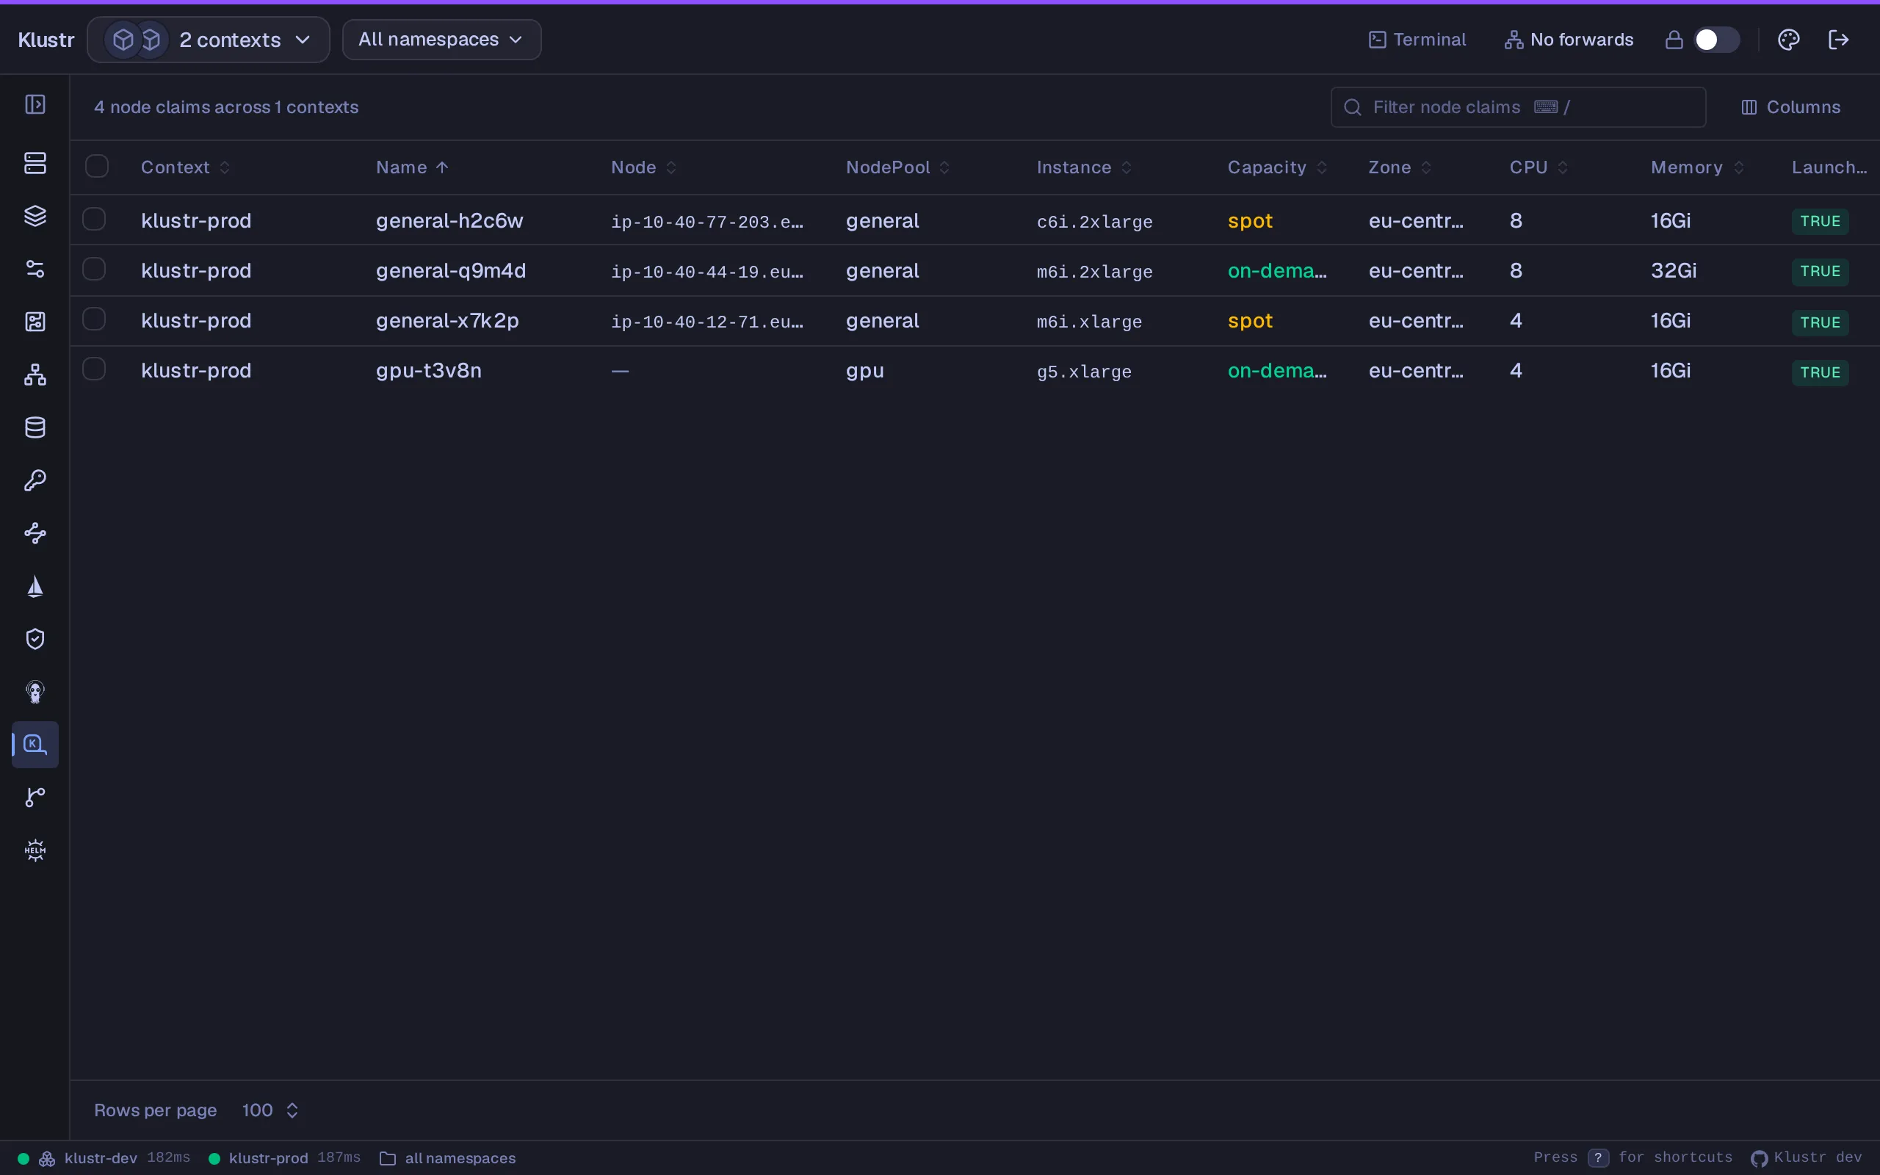Sort by the Zone column header
The height and width of the screenshot is (1175, 1880).
(x=1399, y=167)
